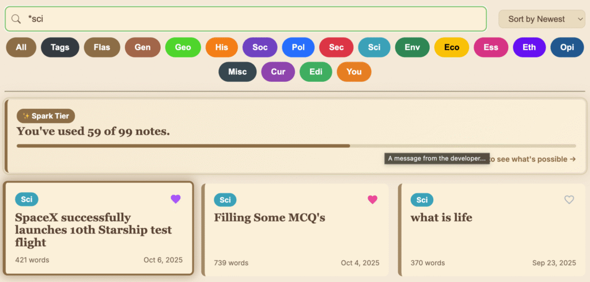Filter by the purple Cur category
Image resolution: width=590 pixels, height=282 pixels.
click(278, 72)
